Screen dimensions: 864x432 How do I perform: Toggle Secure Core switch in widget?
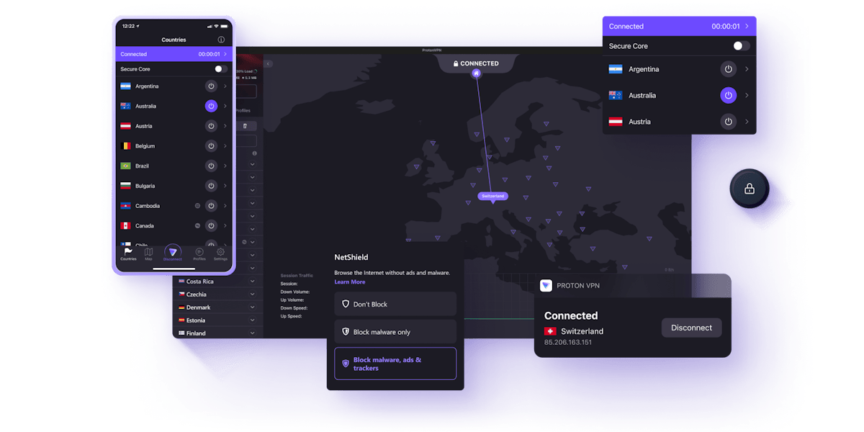[741, 46]
